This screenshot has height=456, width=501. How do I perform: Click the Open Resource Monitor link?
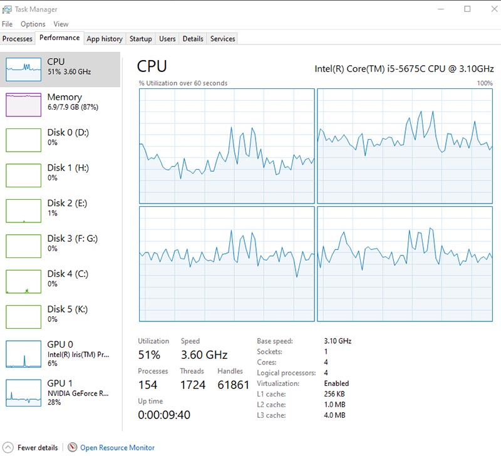coord(117,448)
